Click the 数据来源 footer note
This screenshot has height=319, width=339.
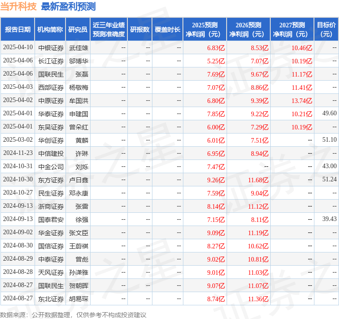[73, 314]
